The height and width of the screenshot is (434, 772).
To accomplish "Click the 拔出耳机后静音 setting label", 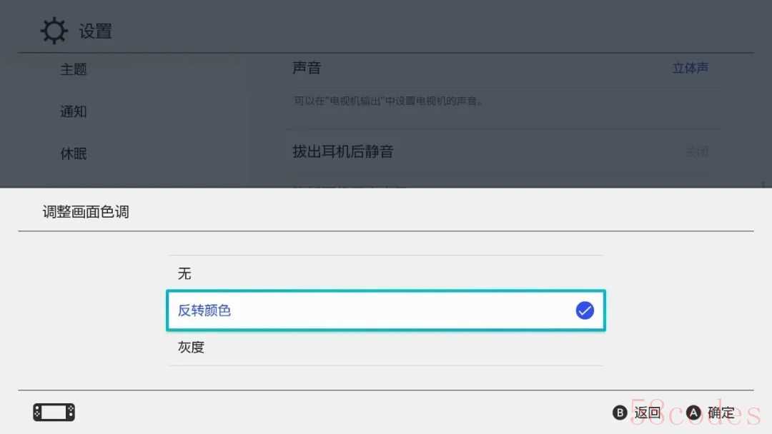I will coord(342,151).
